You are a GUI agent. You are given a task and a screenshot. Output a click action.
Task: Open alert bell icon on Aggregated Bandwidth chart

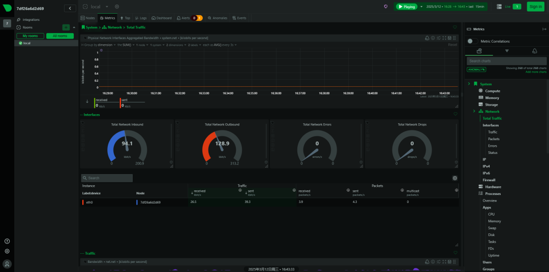[427, 38]
